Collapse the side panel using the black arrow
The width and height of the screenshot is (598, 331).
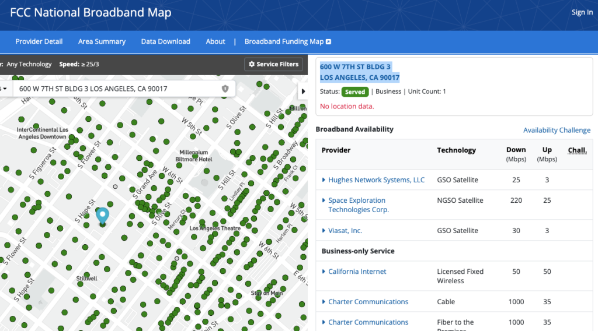pyautogui.click(x=303, y=91)
